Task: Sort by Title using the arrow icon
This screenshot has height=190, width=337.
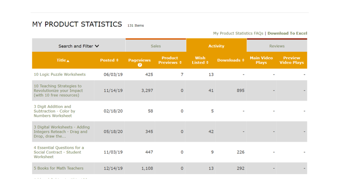Action: [x=68, y=61]
